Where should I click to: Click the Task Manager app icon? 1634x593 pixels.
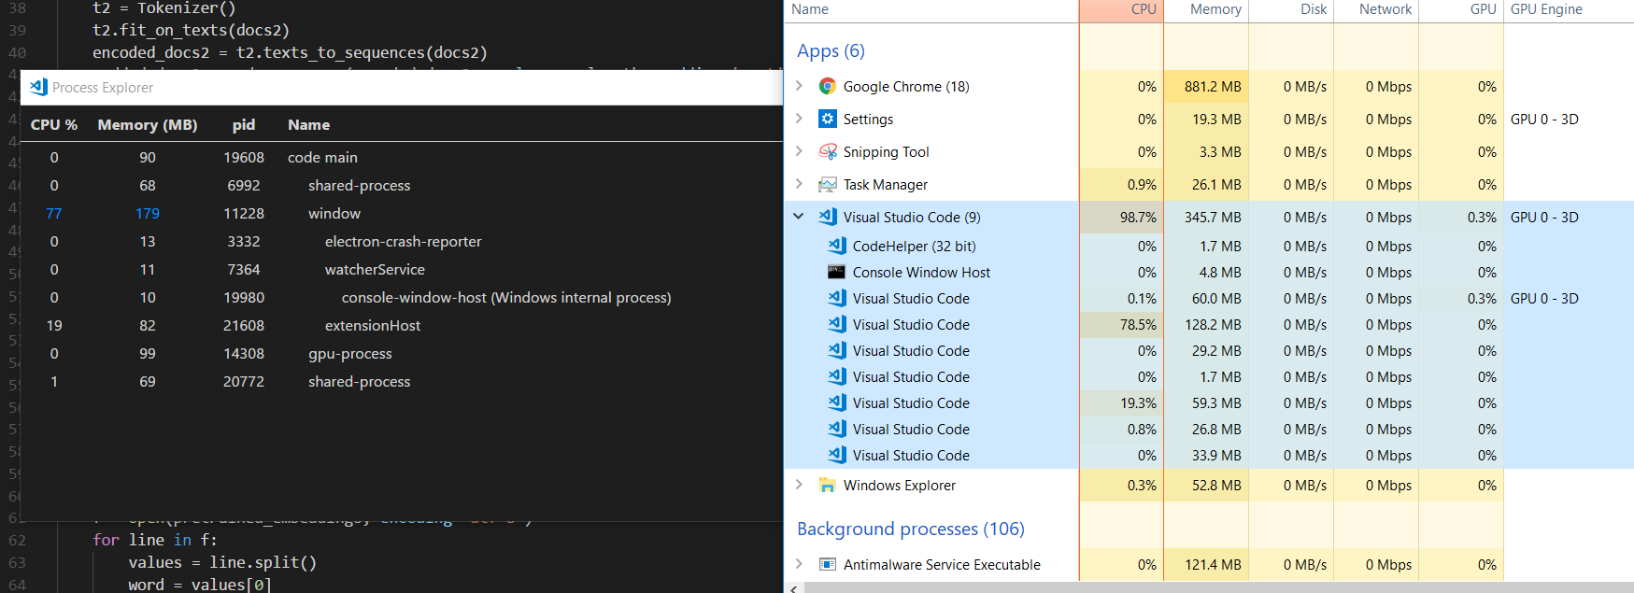pos(827,185)
